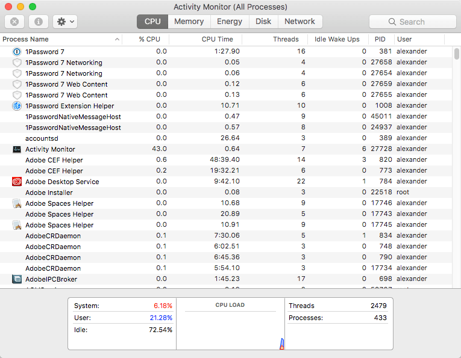Screen dimensions: 461x358
Task: Click the Processes total 433
Action: pos(380,318)
